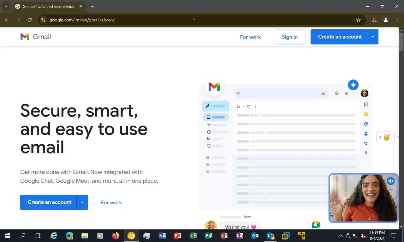404x242 pixels.
Task: Click the network tray icon
Action: point(356,236)
